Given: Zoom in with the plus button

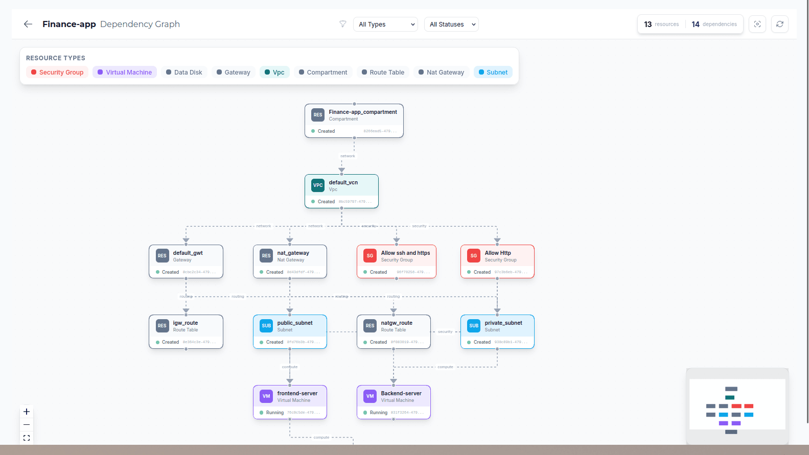Looking at the screenshot, I should (27, 412).
